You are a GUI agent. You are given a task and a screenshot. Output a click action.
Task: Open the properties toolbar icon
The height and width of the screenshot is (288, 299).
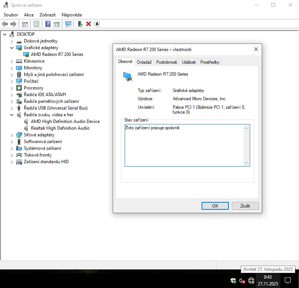[36, 24]
